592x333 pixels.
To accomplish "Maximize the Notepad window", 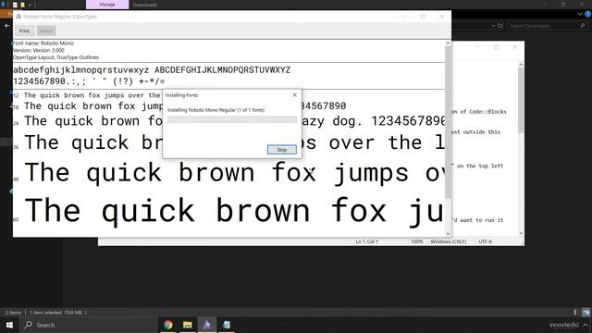I will point(496,47).
